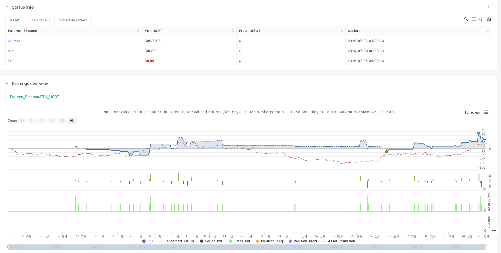Click the scroll-to-top arrow button
This screenshot has height=253, width=501.
tap(494, 232)
